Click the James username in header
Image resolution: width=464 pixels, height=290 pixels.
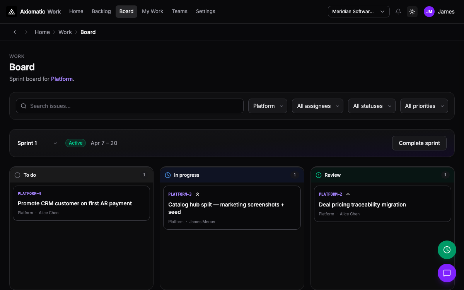[x=446, y=12]
